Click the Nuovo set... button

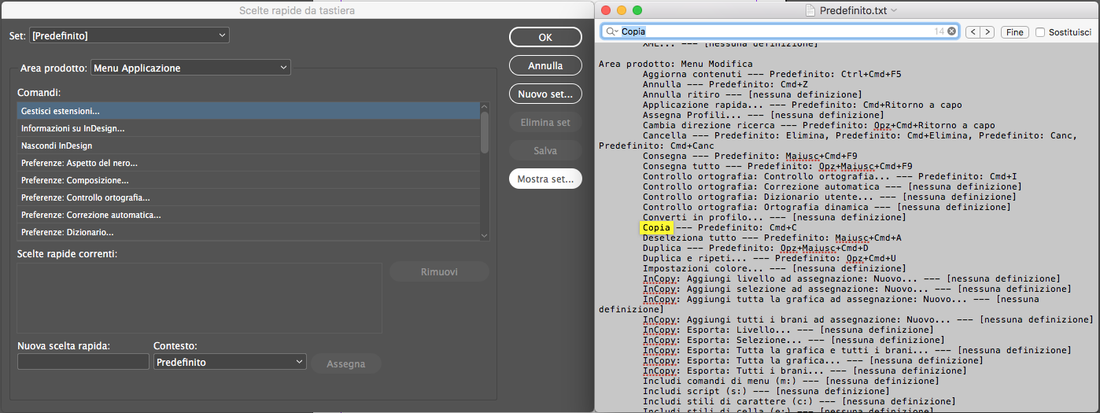point(545,94)
